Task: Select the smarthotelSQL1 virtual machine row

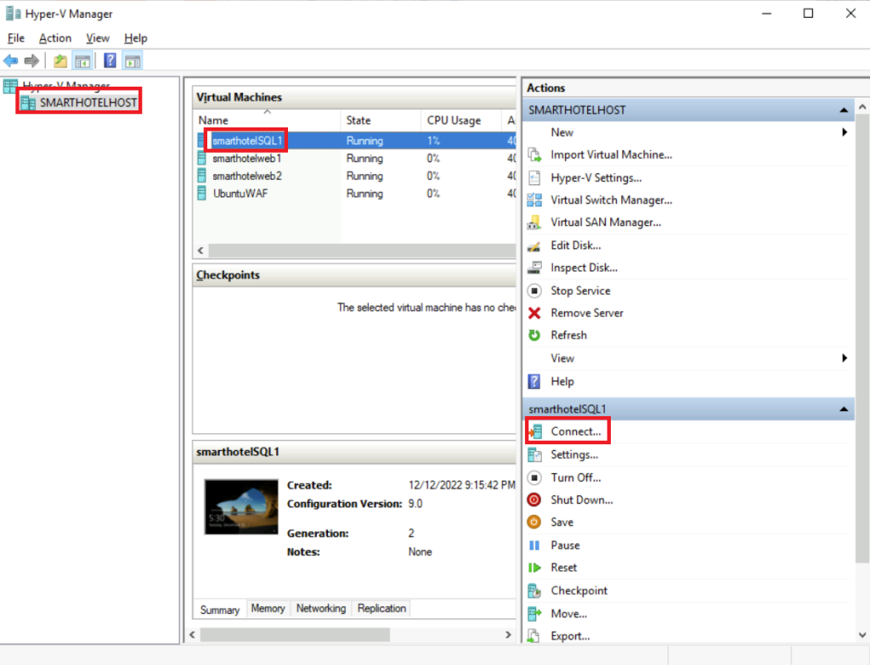Action: pyautogui.click(x=356, y=141)
